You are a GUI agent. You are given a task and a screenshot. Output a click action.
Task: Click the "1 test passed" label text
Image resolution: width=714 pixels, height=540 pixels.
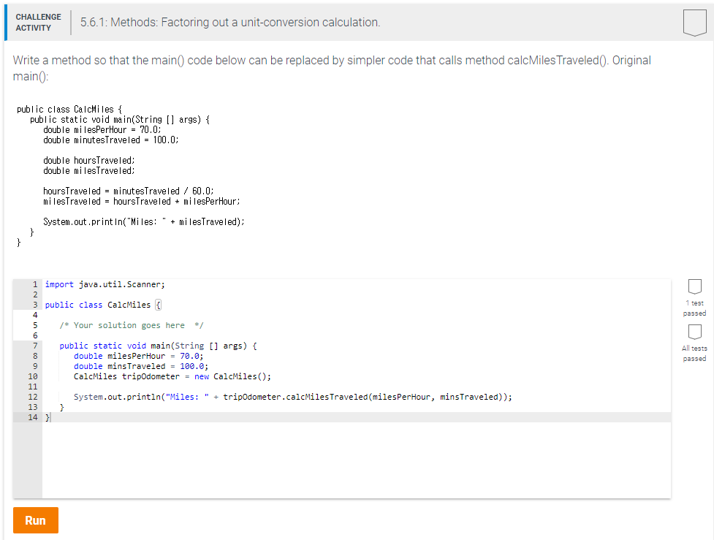point(694,306)
